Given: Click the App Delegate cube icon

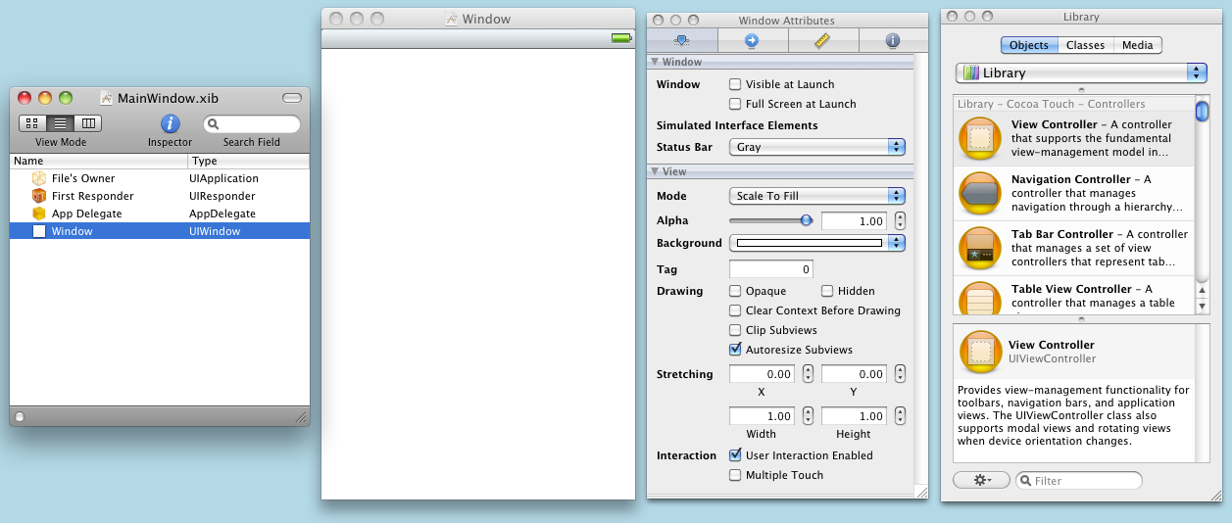Looking at the screenshot, I should click(x=39, y=214).
